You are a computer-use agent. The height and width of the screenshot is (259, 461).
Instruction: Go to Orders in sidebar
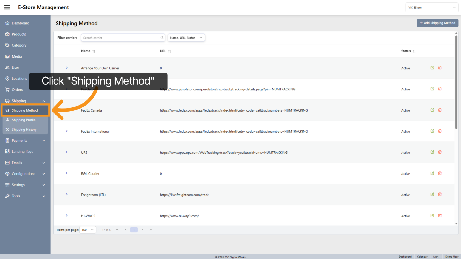pyautogui.click(x=17, y=90)
